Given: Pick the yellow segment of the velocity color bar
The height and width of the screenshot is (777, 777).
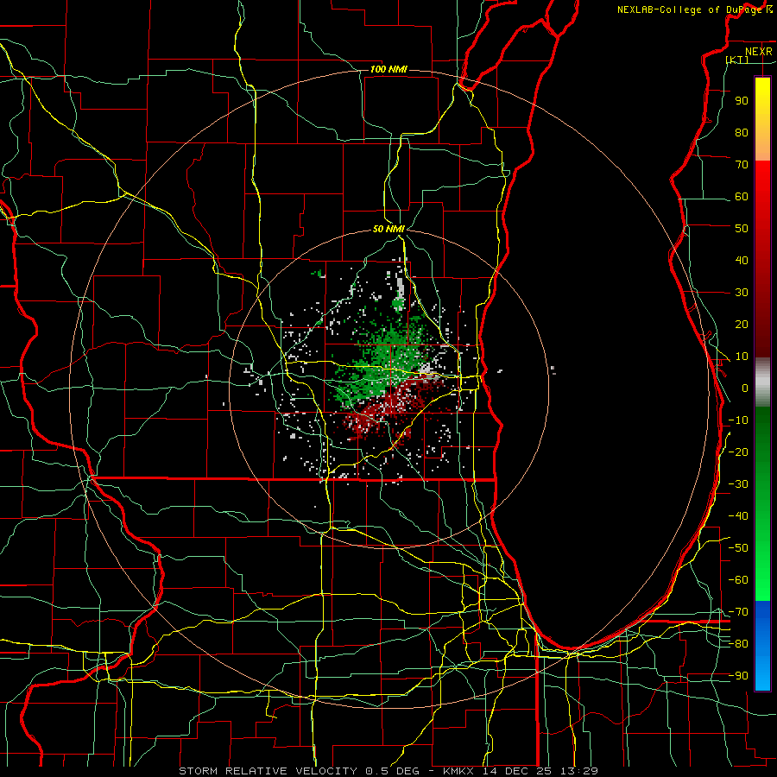Looking at the screenshot, I should [x=762, y=119].
